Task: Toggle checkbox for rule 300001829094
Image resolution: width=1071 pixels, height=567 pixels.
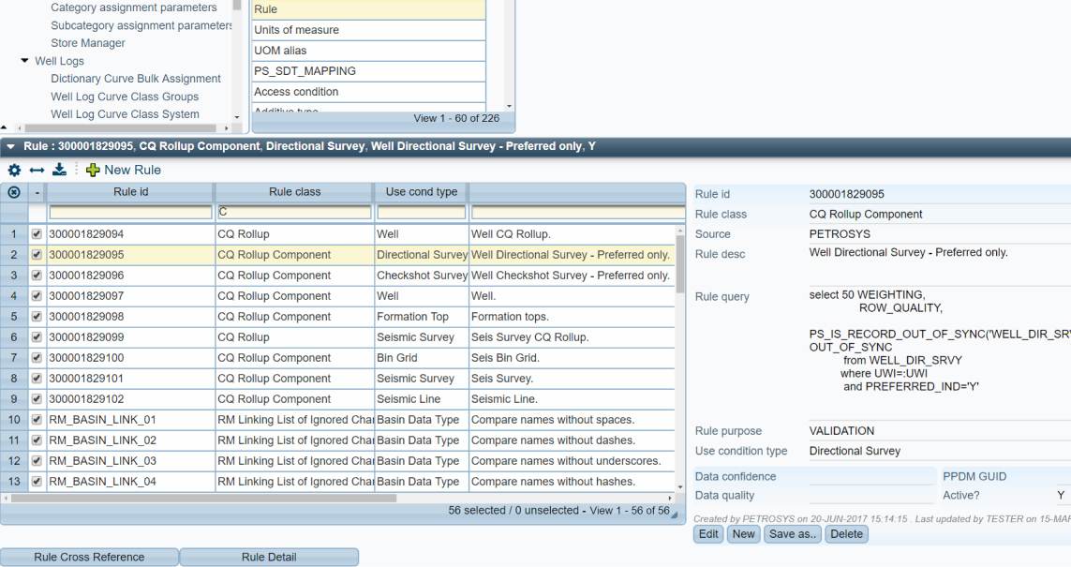Action: click(x=37, y=234)
